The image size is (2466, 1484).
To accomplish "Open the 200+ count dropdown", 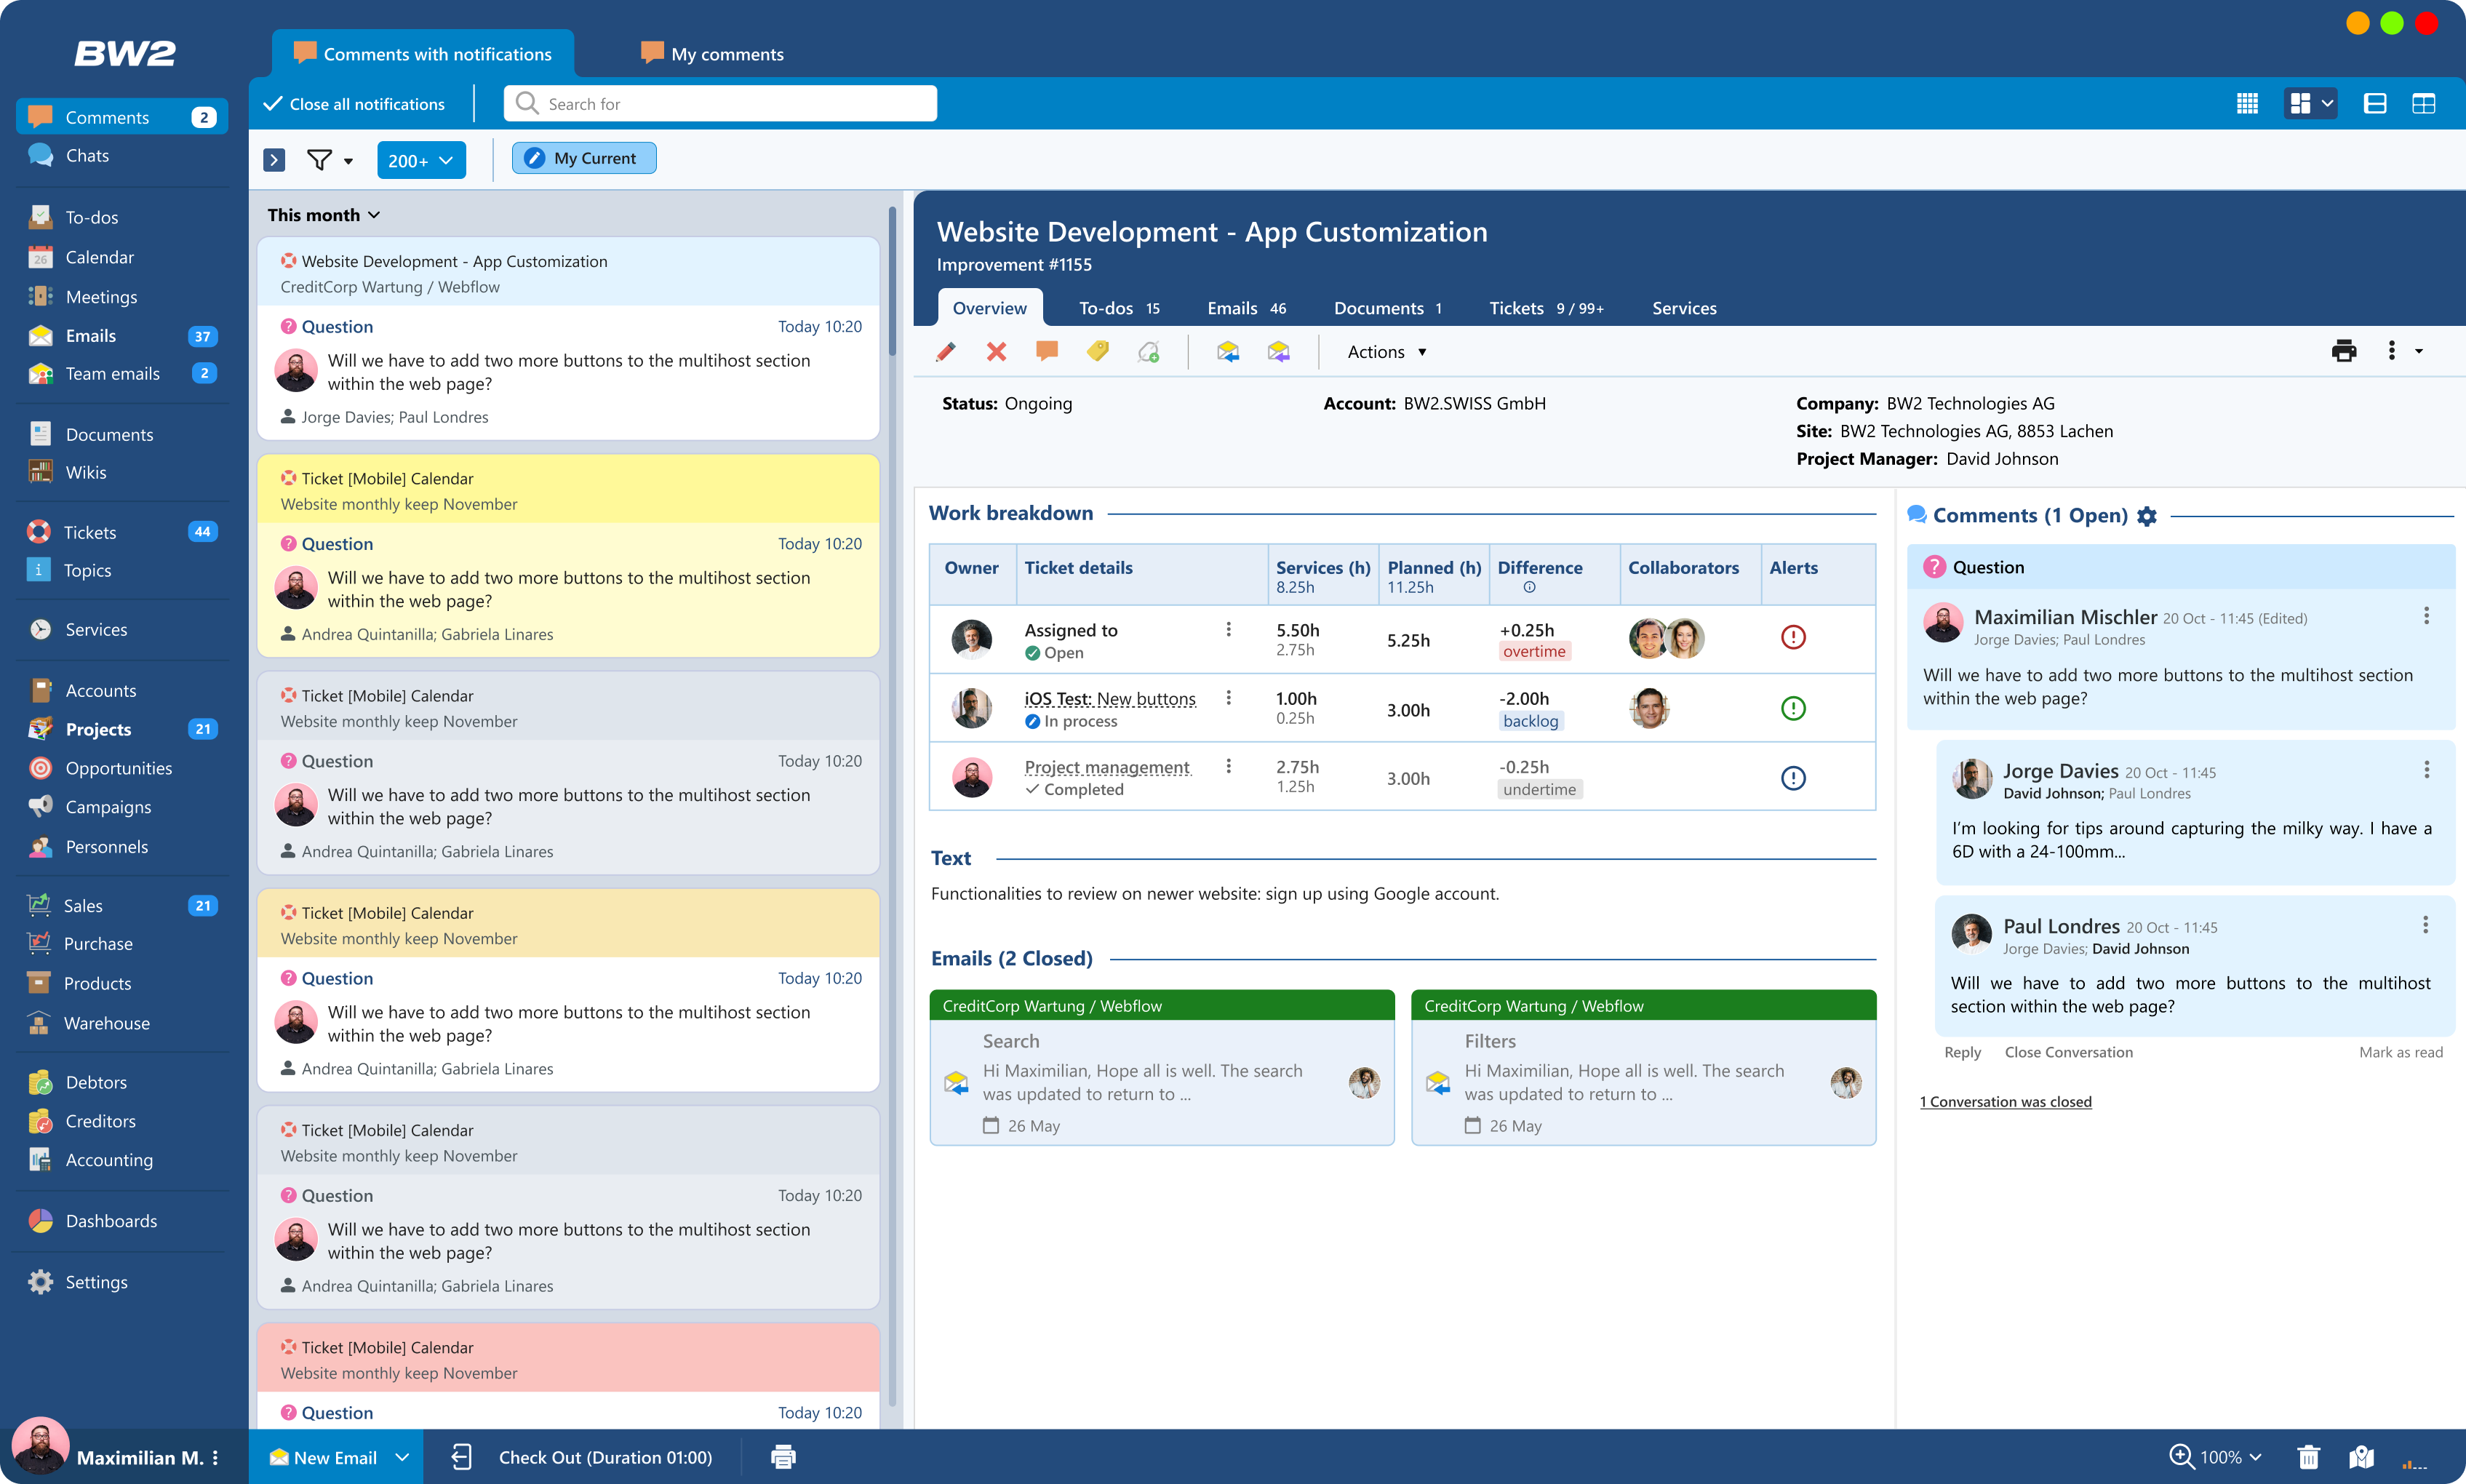I will [x=421, y=160].
